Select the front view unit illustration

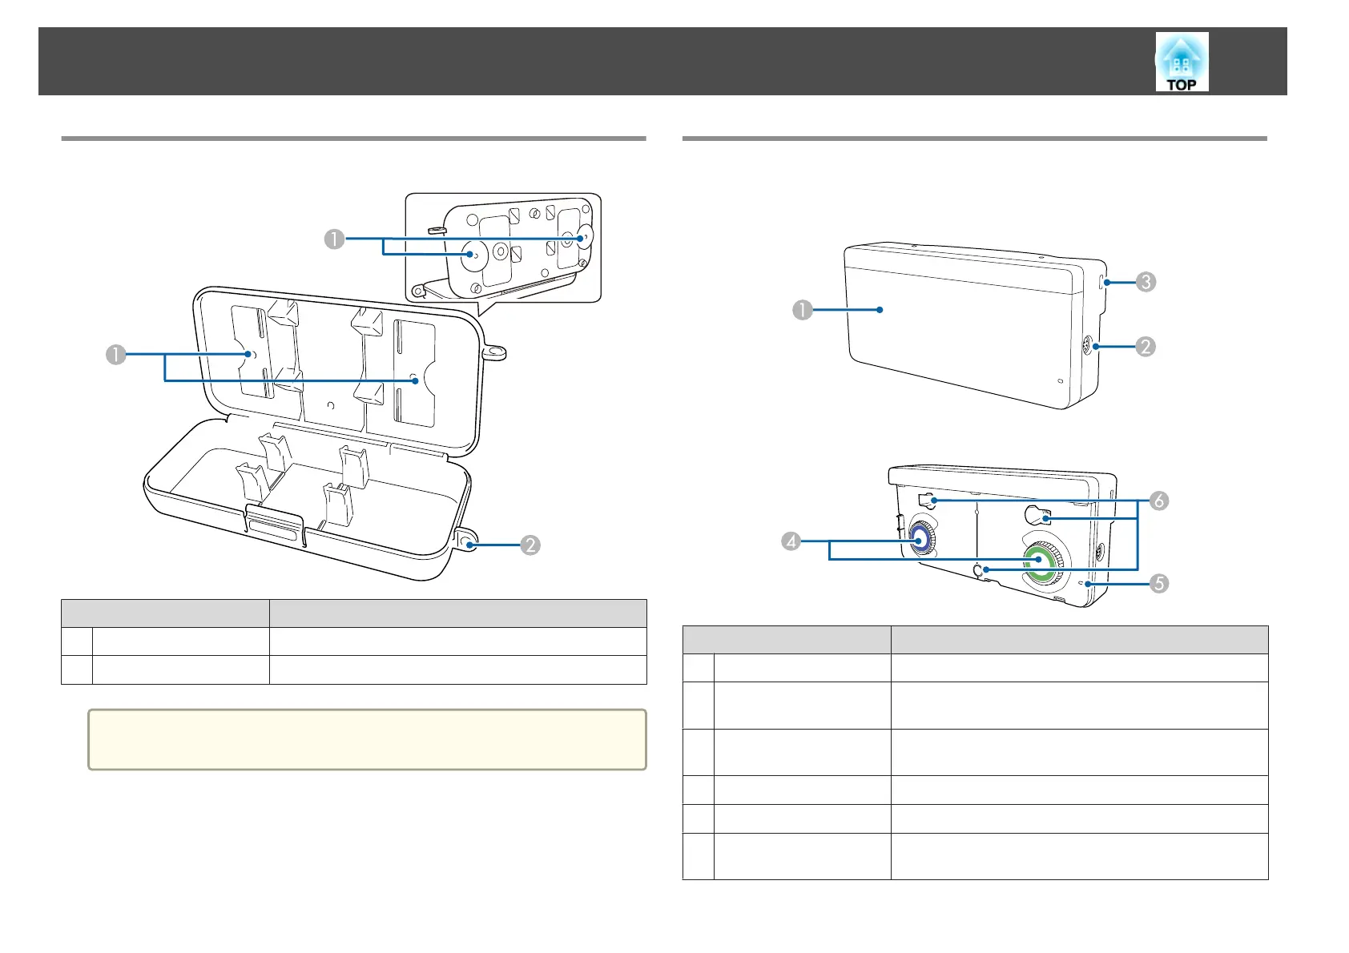975,325
